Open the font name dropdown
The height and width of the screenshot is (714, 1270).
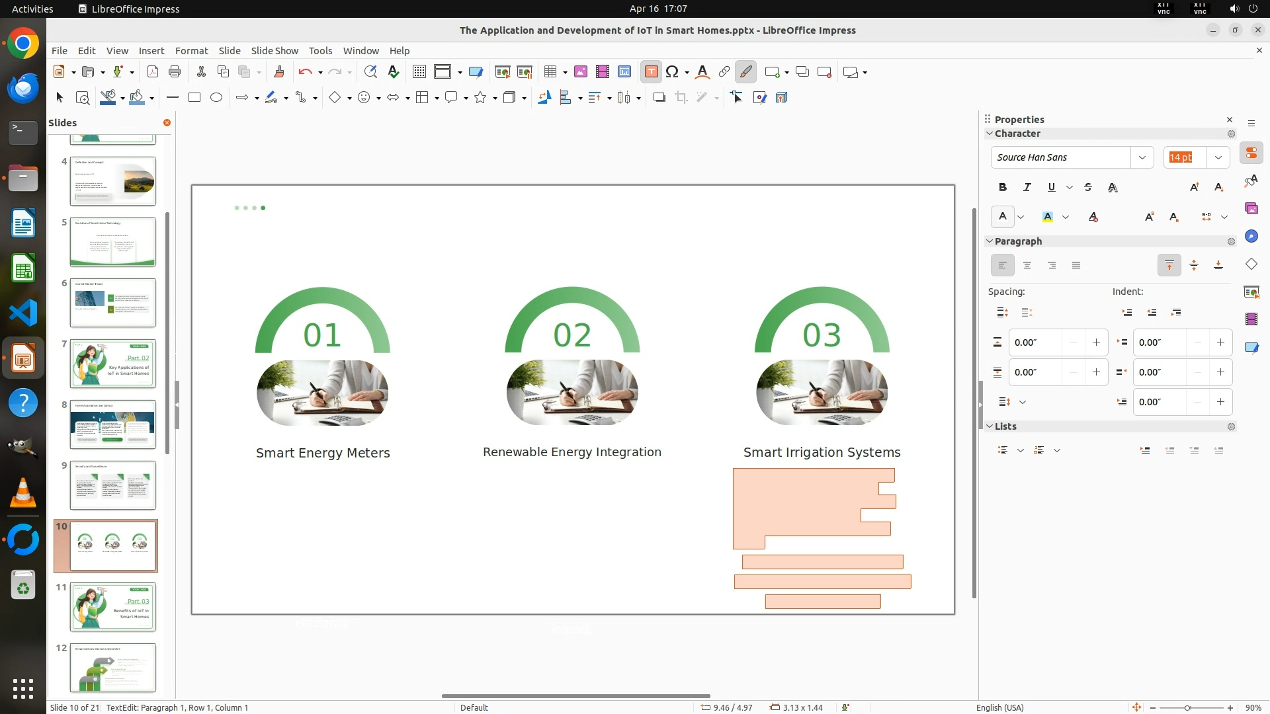(1142, 157)
